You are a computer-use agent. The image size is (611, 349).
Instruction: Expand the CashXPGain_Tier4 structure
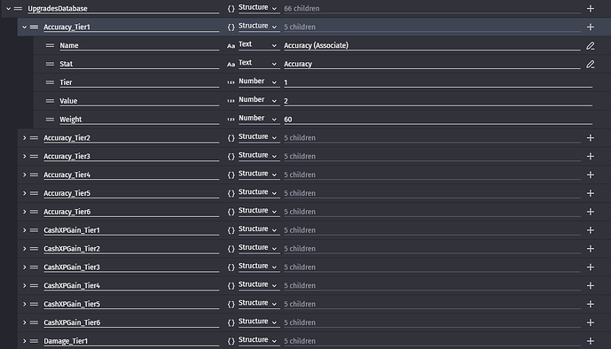[x=24, y=285]
